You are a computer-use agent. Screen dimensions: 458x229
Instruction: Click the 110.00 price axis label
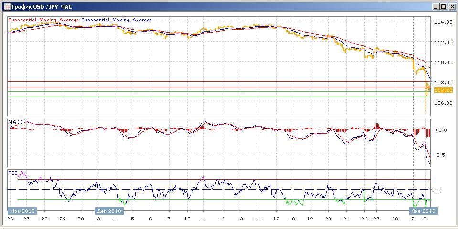(442, 62)
